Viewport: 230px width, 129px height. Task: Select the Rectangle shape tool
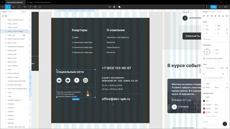(19, 7)
